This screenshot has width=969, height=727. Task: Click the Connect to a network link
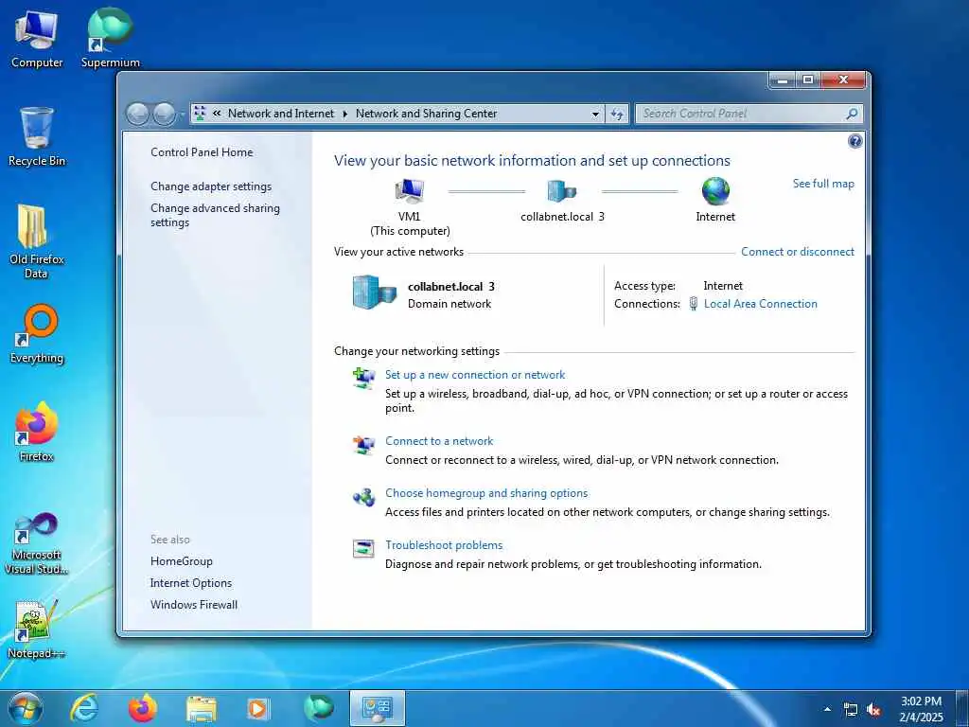point(439,441)
